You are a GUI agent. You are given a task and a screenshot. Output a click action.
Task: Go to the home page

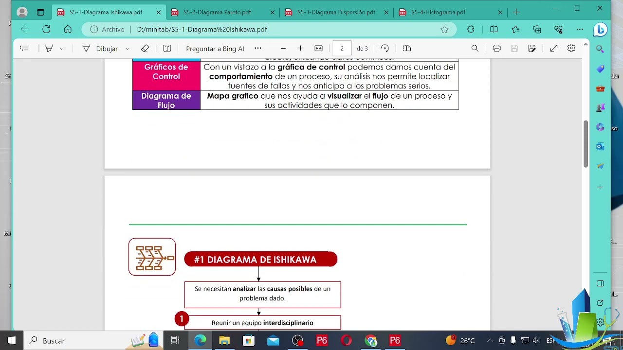(68, 29)
